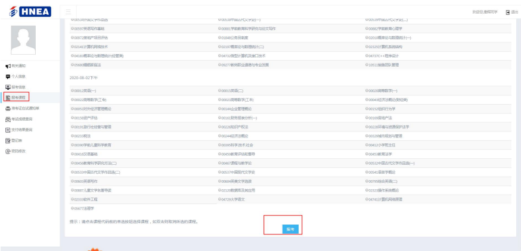Select course 00015 英语(二)
The image size is (521, 251).
(x=231, y=91)
